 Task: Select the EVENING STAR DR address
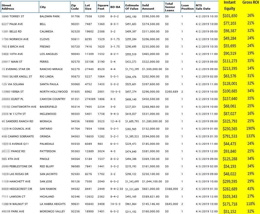coord(16,69)
